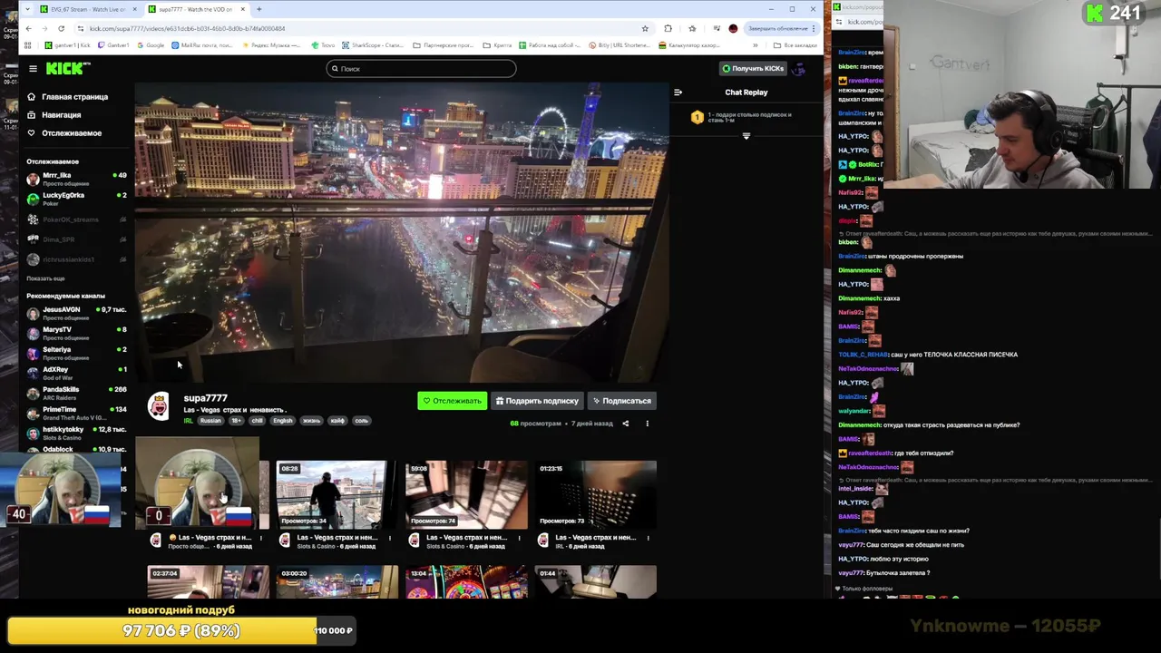Click the VOD video player
1161x653 pixels.
(402, 232)
